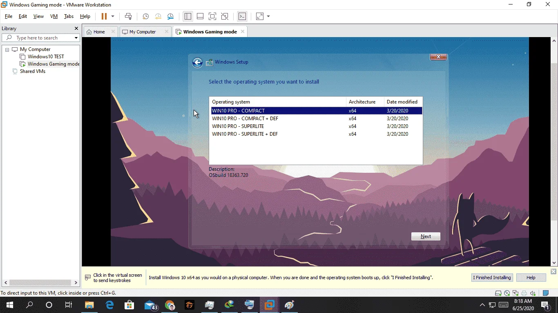Viewport: 558px width, 313px height.
Task: Open the View menu
Action: [x=38, y=16]
